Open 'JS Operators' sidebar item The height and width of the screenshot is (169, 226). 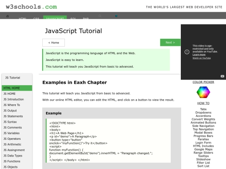click(17, 139)
